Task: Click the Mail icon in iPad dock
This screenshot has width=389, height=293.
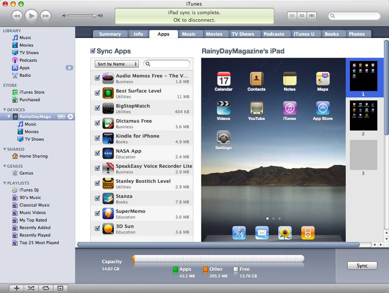Action: tap(262, 233)
